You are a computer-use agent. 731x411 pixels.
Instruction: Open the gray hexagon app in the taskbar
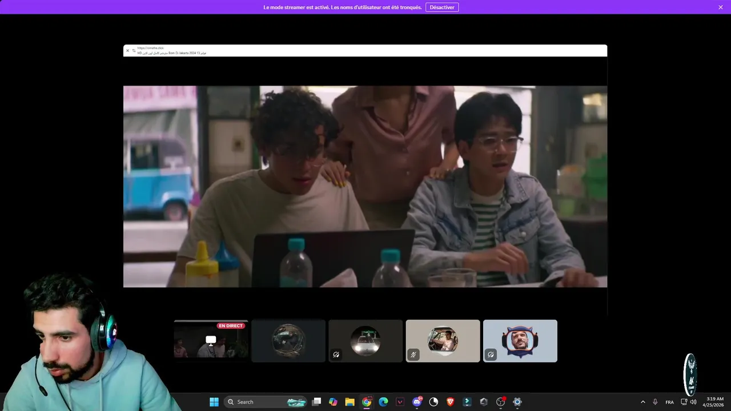point(484,402)
